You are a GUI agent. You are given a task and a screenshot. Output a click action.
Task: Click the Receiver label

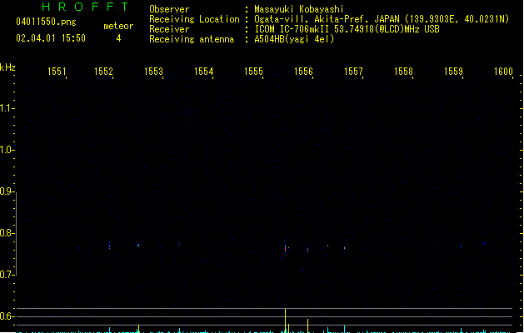[169, 29]
